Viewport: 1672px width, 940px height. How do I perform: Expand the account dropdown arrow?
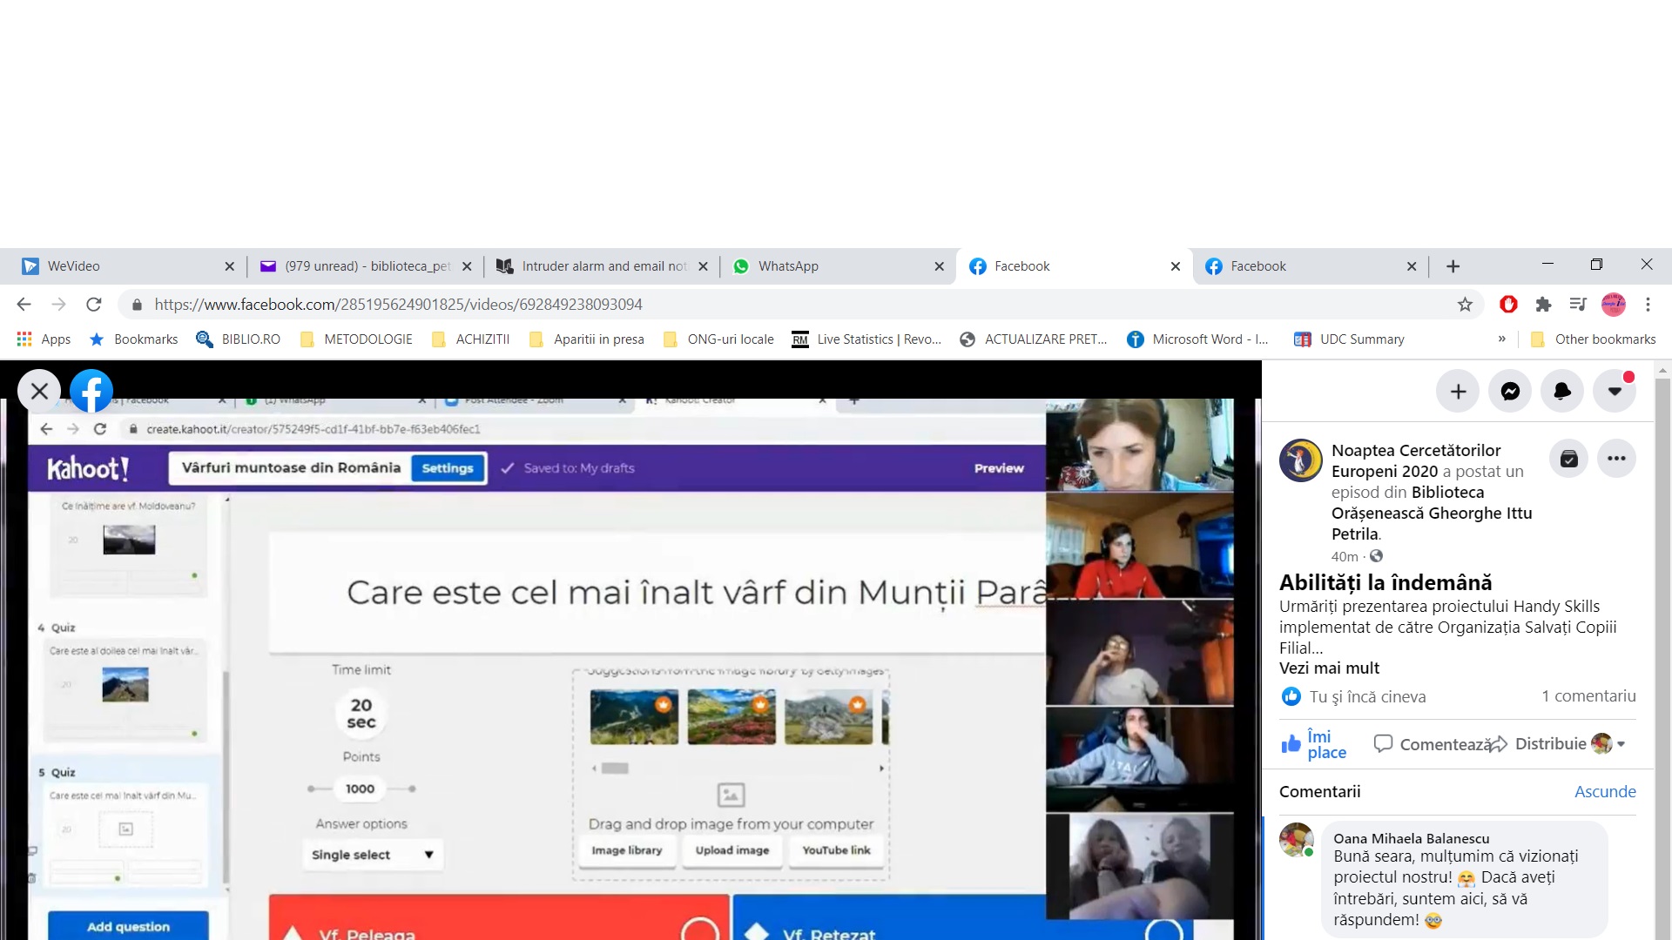tap(1615, 392)
